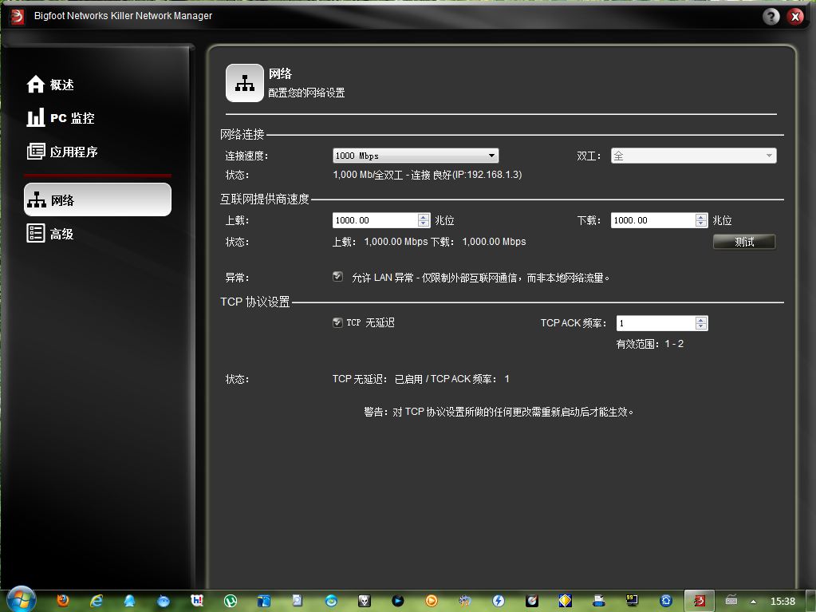Viewport: 816px width, 612px height.
Task: Click the Killer logo in title bar
Action: pyautogui.click(x=18, y=17)
